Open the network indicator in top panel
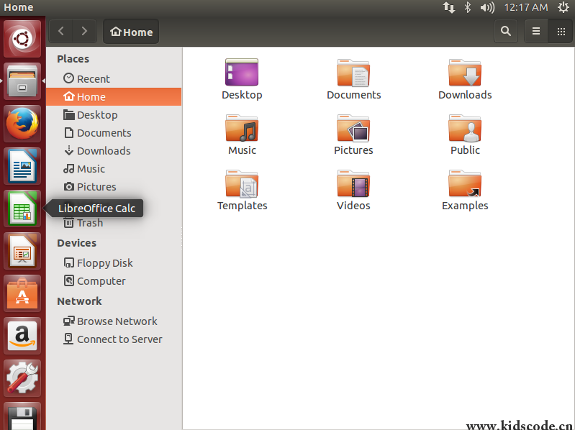Image resolution: width=575 pixels, height=430 pixels. point(448,7)
